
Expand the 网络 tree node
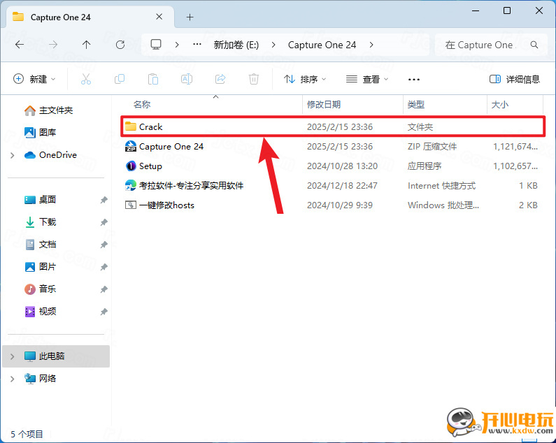(13, 379)
